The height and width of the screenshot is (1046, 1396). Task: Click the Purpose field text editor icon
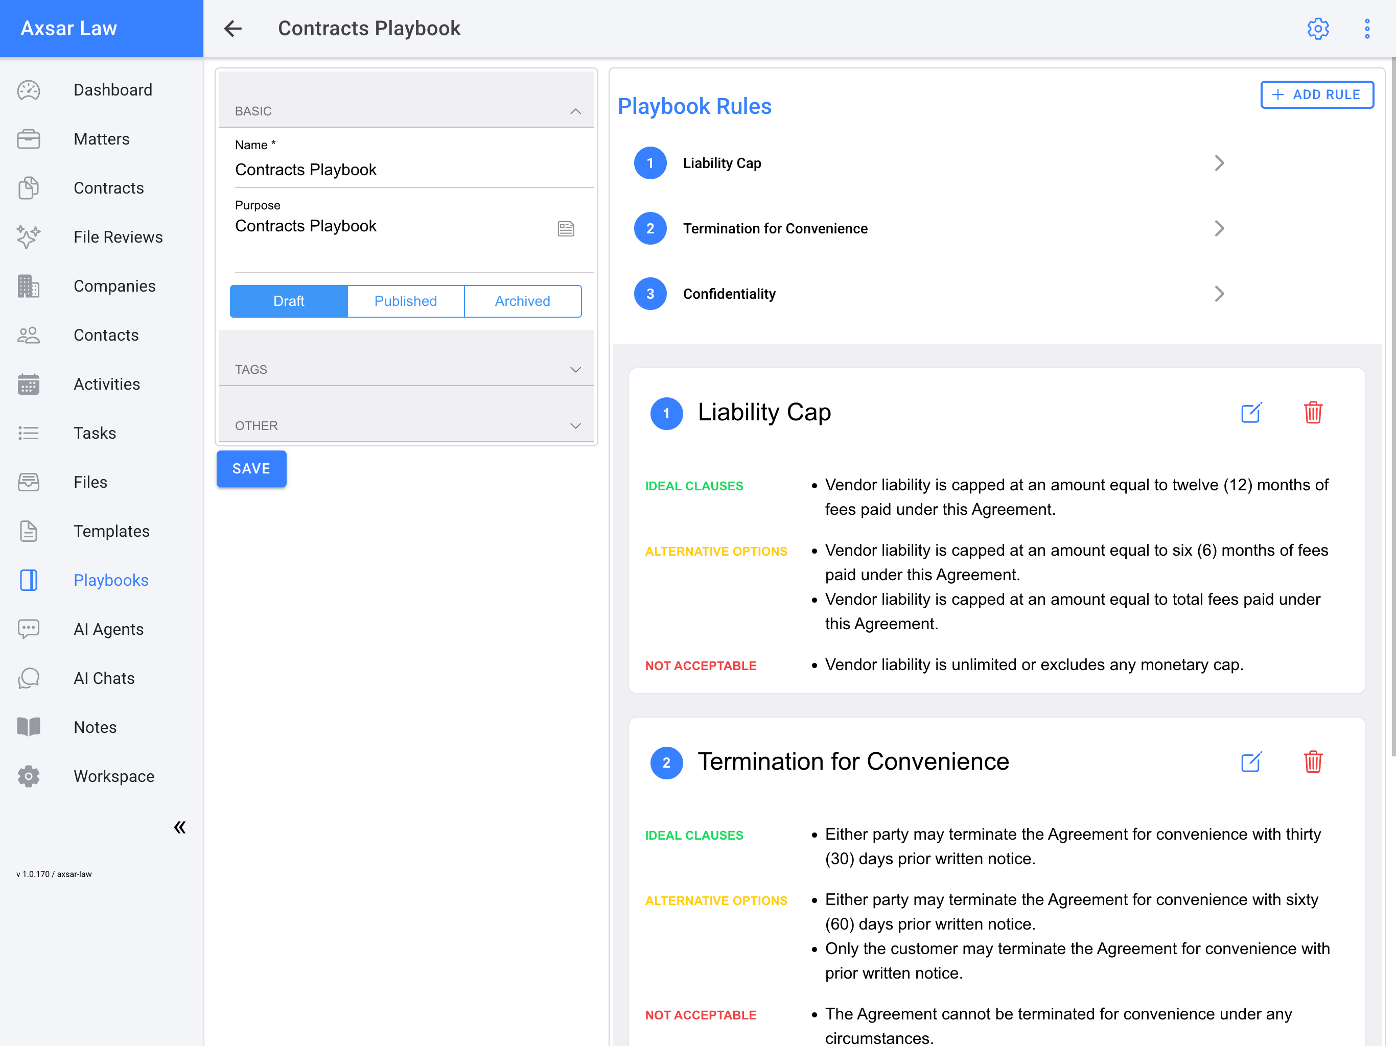tap(566, 228)
